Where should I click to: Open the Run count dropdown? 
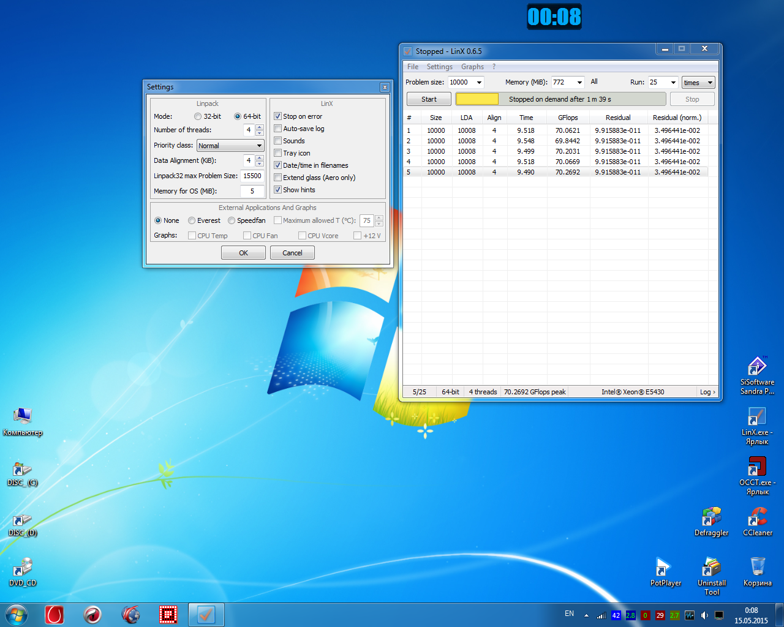click(673, 82)
